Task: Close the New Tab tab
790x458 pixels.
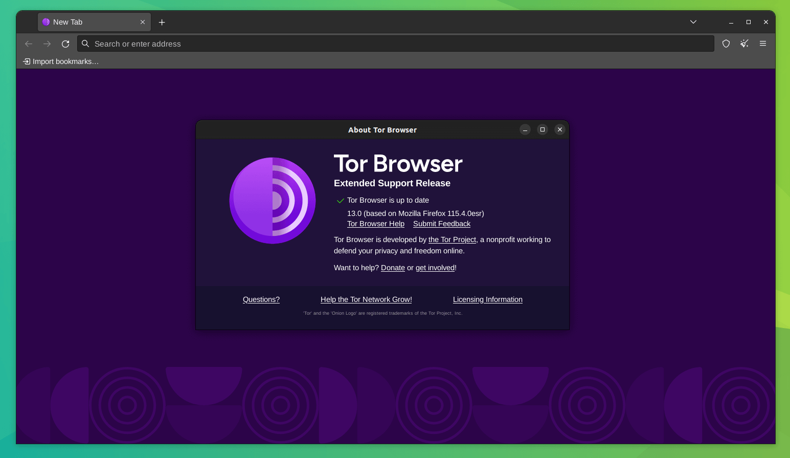Action: click(x=143, y=22)
